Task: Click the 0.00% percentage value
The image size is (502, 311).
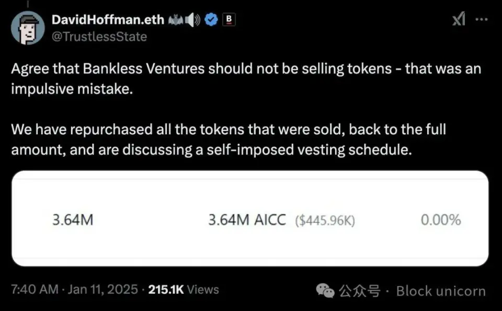Action: tap(441, 220)
